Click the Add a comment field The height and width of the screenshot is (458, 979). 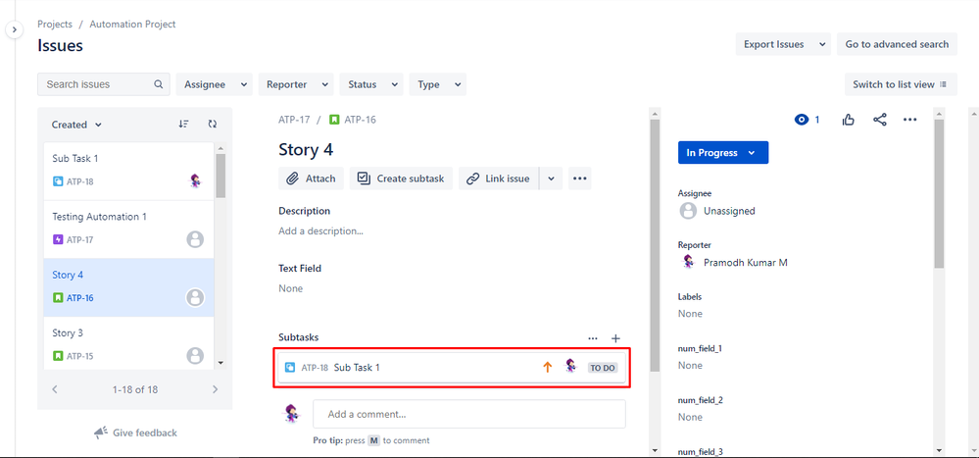[x=468, y=414]
